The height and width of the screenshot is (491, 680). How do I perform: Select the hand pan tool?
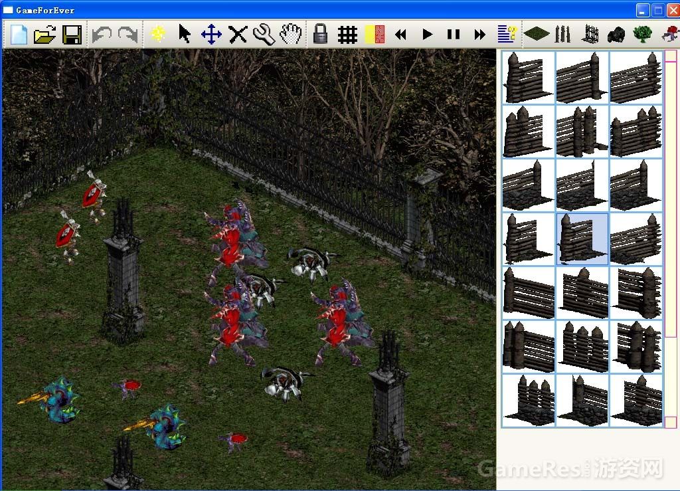[x=290, y=34]
